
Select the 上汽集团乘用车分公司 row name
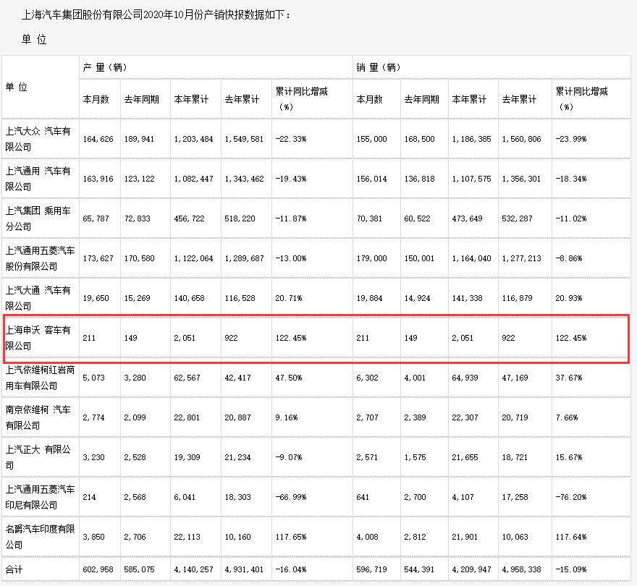[x=38, y=218]
